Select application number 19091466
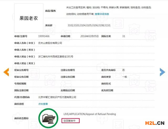The image size is (168, 129). coord(44,36)
